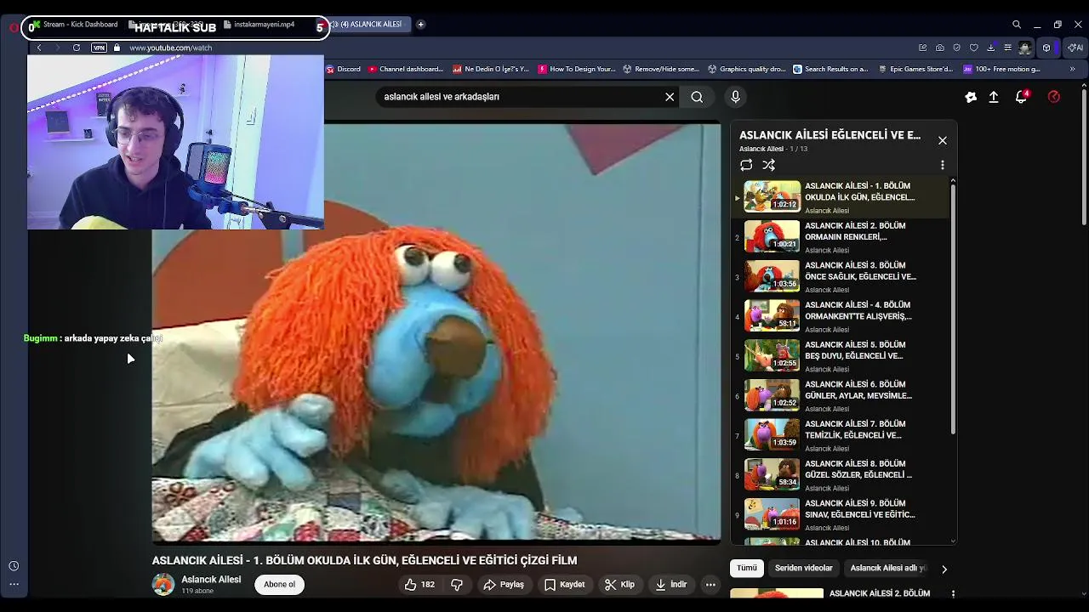Clear the YouTube search text
This screenshot has width=1089, height=612.
[670, 97]
